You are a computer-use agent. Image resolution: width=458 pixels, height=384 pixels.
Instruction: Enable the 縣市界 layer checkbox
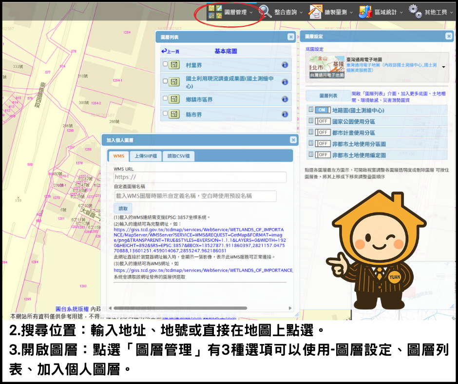pyautogui.click(x=165, y=114)
